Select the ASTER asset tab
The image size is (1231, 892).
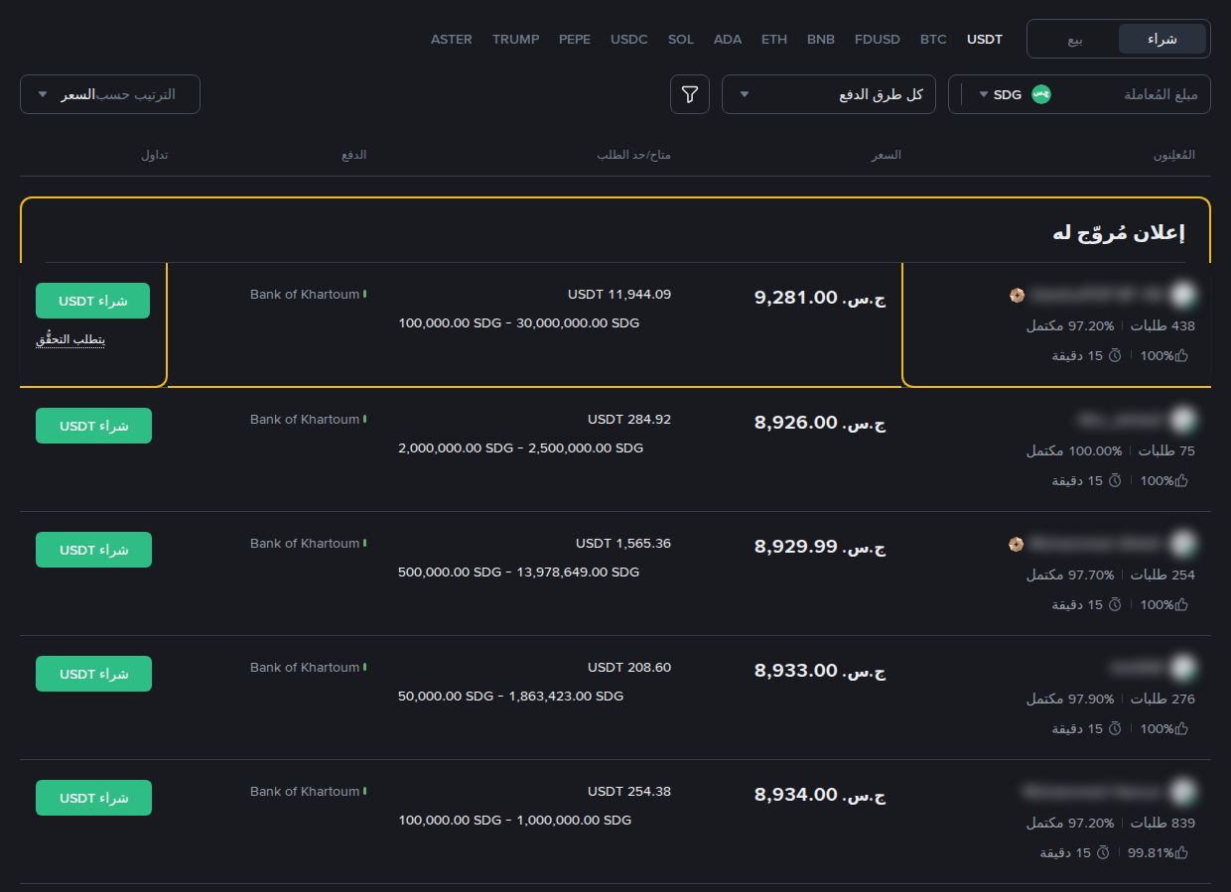tap(452, 40)
